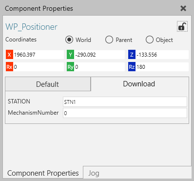
Task: Click the MechanismNumber input field
Action: (x=125, y=113)
